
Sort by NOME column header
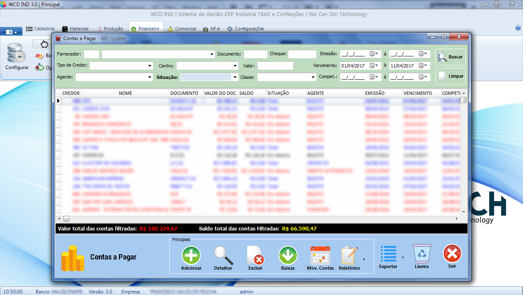point(125,93)
